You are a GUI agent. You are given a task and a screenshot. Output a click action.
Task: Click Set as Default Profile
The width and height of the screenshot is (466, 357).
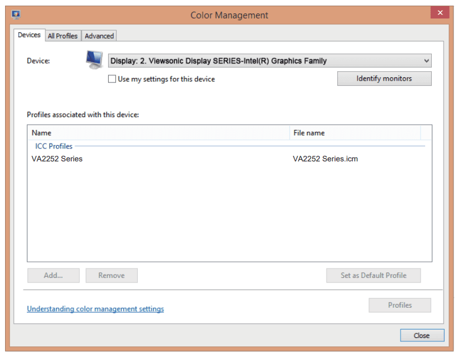[x=373, y=275]
